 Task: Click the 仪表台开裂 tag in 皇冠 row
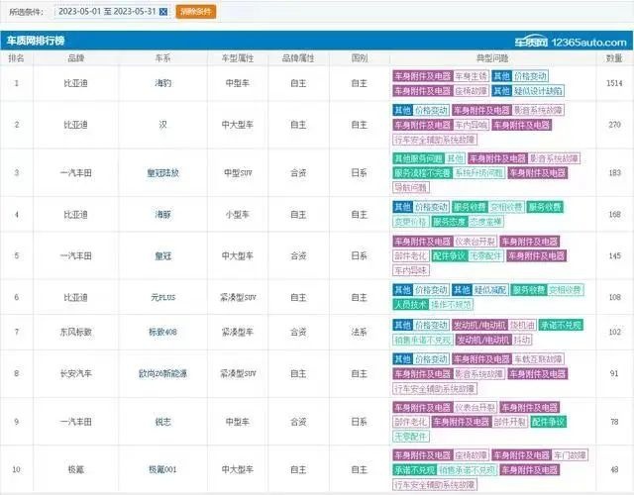[475, 242]
